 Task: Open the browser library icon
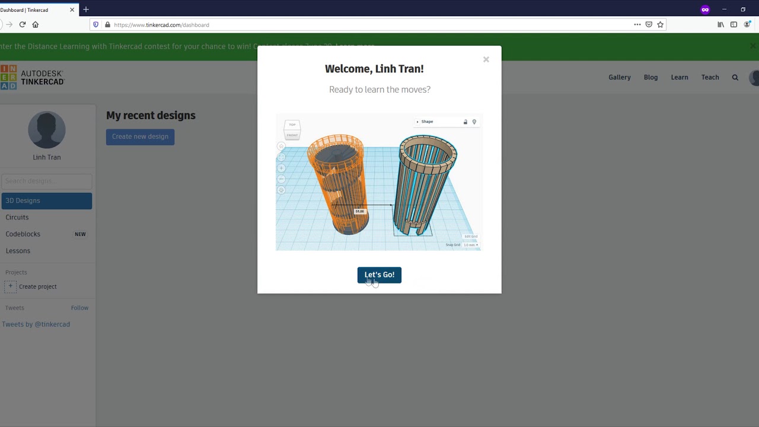[721, 25]
